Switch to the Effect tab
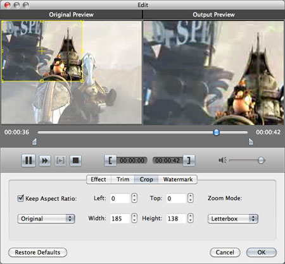Screen dimensions: 285x264 click(99, 179)
